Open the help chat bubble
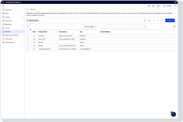Image resolution: width=183 pixels, height=122 pixels. point(173,114)
